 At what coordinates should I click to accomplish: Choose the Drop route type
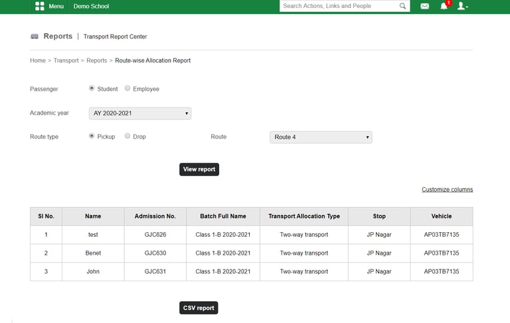coord(127,136)
